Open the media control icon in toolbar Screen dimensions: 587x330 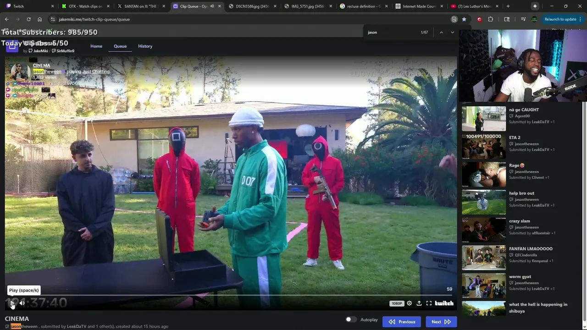pyautogui.click(x=523, y=19)
